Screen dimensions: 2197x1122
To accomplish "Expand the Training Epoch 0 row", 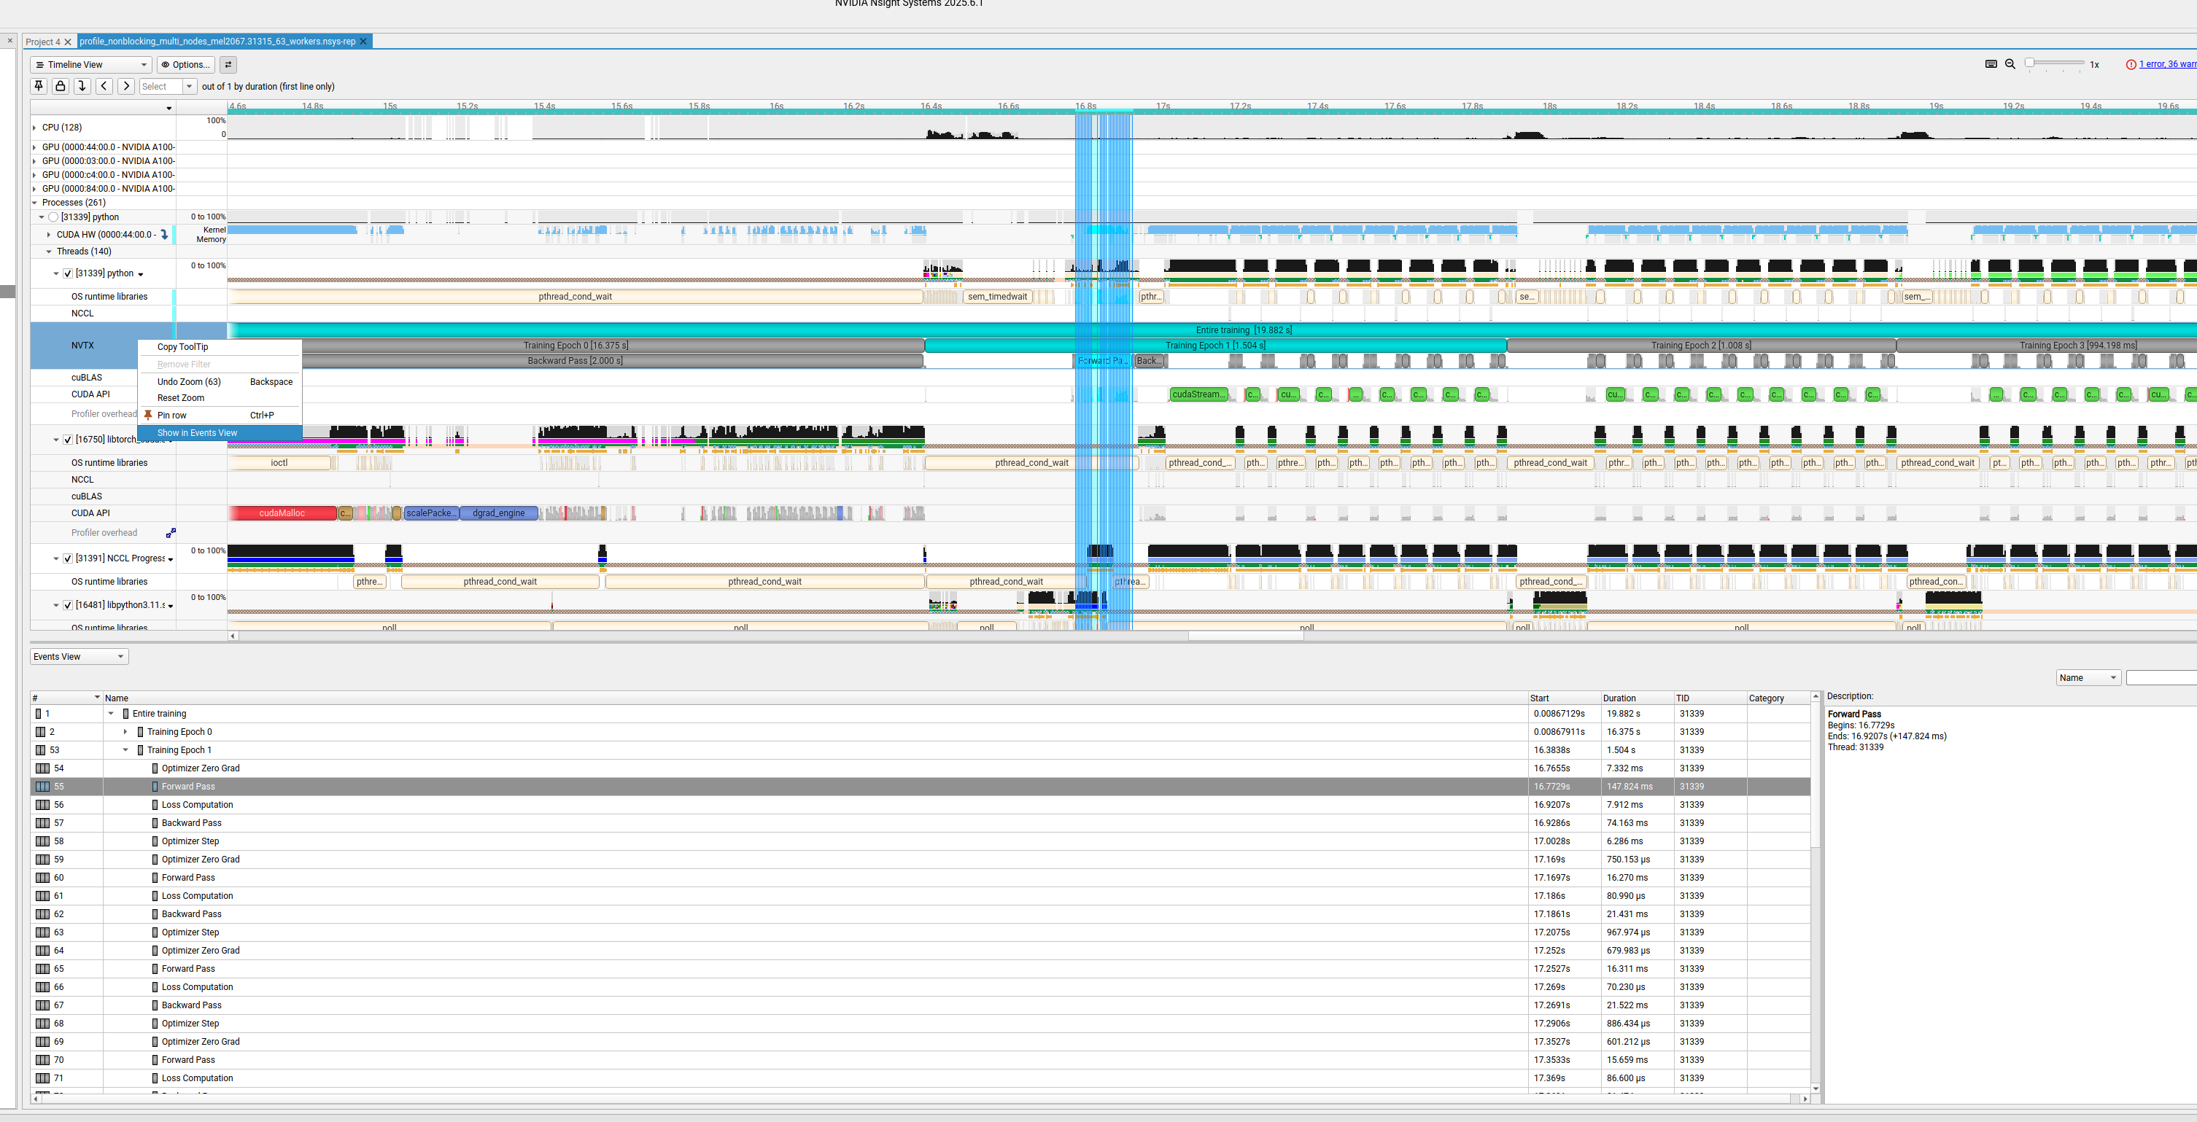I will click(x=125, y=731).
